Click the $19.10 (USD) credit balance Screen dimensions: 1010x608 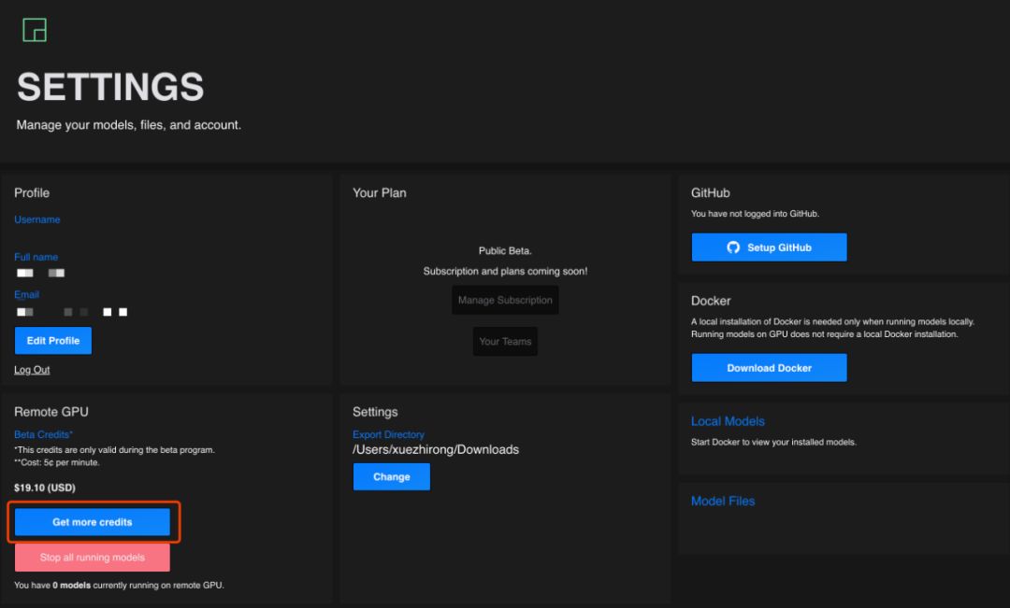pos(44,487)
